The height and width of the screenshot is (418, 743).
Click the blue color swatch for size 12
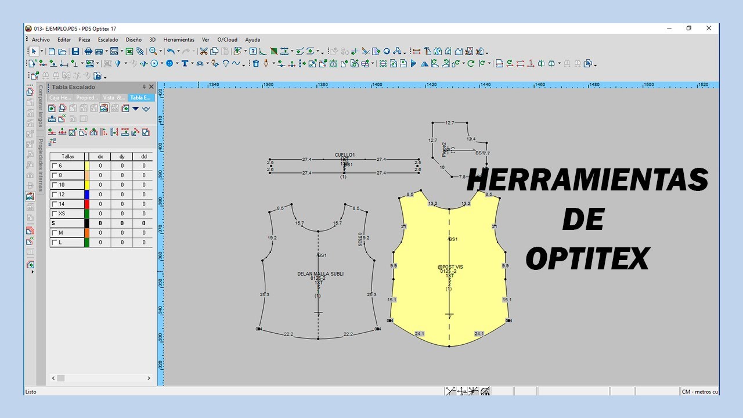(x=87, y=194)
